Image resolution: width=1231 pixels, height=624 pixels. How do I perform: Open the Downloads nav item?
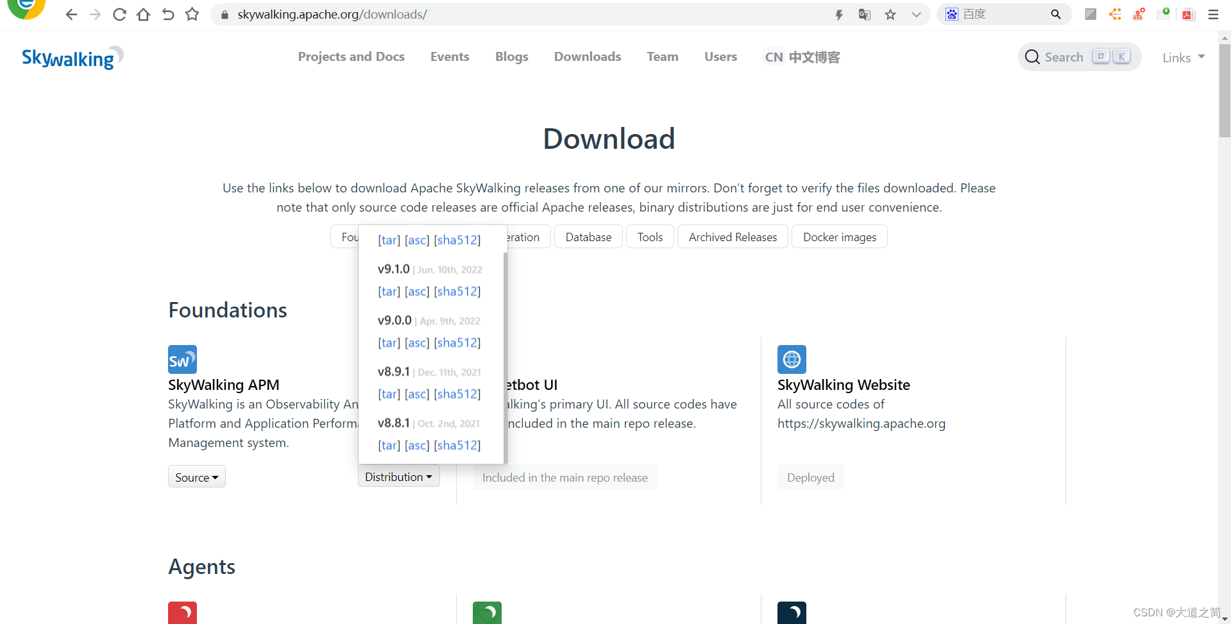click(x=588, y=56)
